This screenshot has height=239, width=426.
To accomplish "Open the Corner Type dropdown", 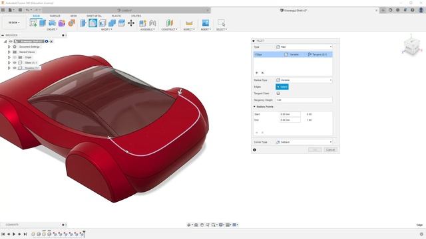I will click(x=304, y=142).
